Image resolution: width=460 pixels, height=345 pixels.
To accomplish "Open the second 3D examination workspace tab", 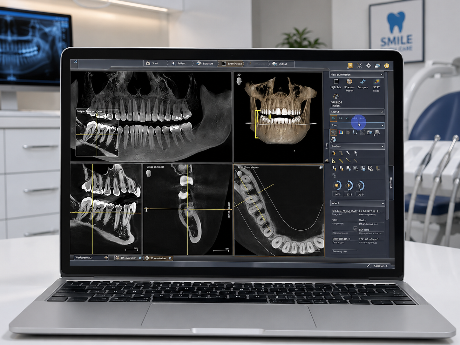I will click(158, 258).
